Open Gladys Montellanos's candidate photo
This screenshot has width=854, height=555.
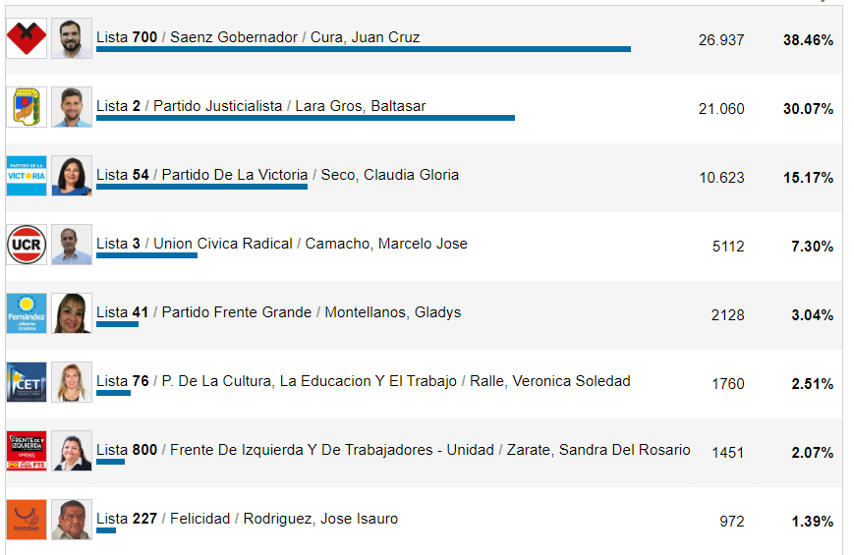point(72,313)
